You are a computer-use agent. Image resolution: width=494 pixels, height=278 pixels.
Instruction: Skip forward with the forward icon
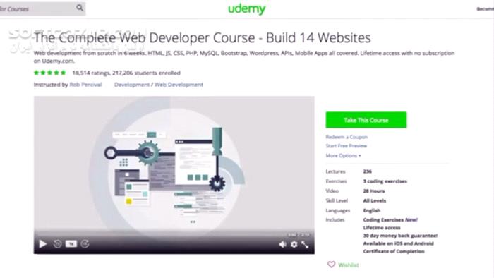coord(85,244)
